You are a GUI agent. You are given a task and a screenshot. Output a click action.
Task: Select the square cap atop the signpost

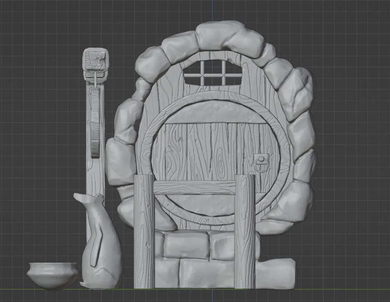tap(96, 61)
